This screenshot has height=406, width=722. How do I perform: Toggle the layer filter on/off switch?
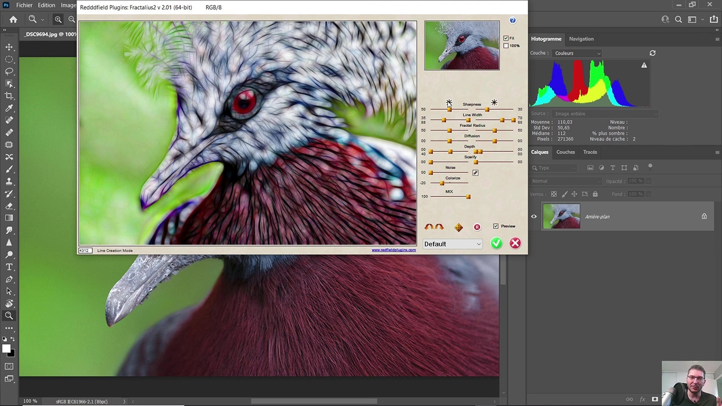(x=650, y=166)
